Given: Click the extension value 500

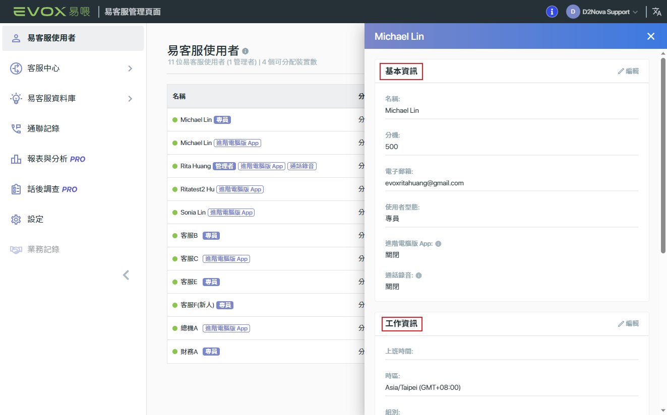Looking at the screenshot, I should 391,147.
